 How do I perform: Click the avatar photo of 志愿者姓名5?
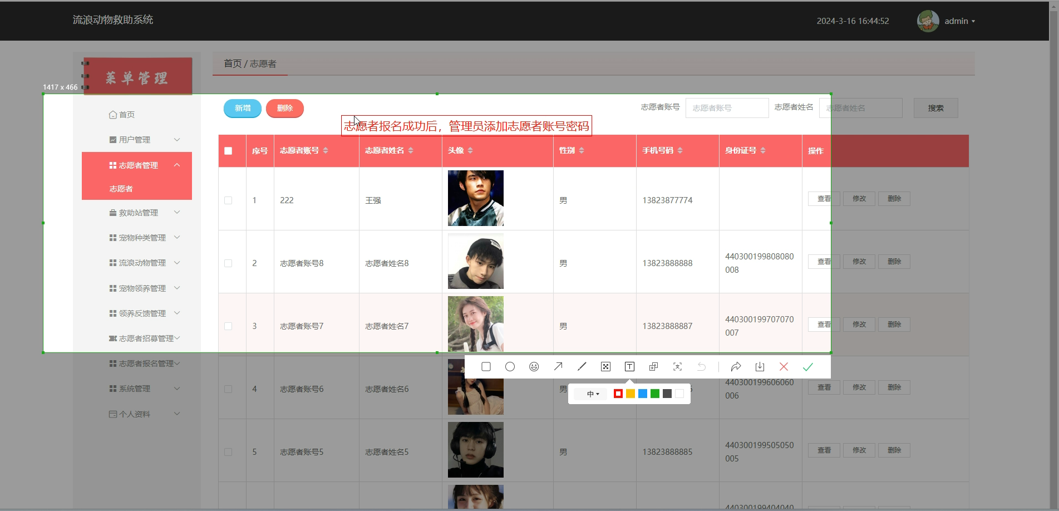(476, 450)
